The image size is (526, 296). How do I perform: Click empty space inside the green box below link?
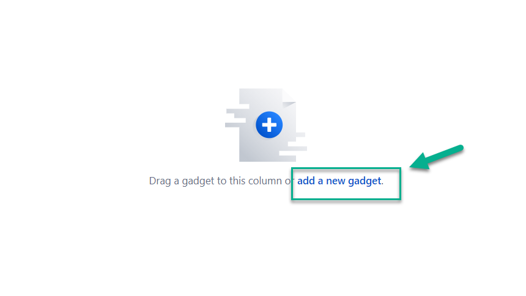tap(346, 193)
